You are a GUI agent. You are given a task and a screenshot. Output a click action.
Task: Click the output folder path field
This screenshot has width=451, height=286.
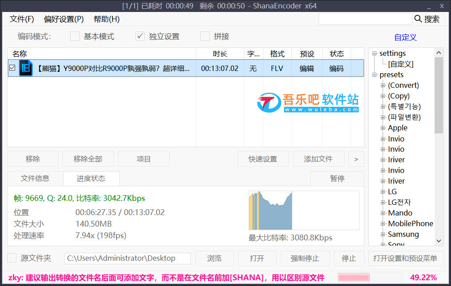pyautogui.click(x=127, y=258)
